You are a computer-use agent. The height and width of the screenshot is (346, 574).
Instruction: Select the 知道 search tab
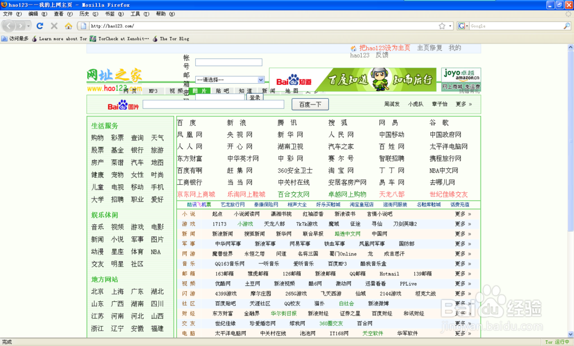[x=246, y=91]
